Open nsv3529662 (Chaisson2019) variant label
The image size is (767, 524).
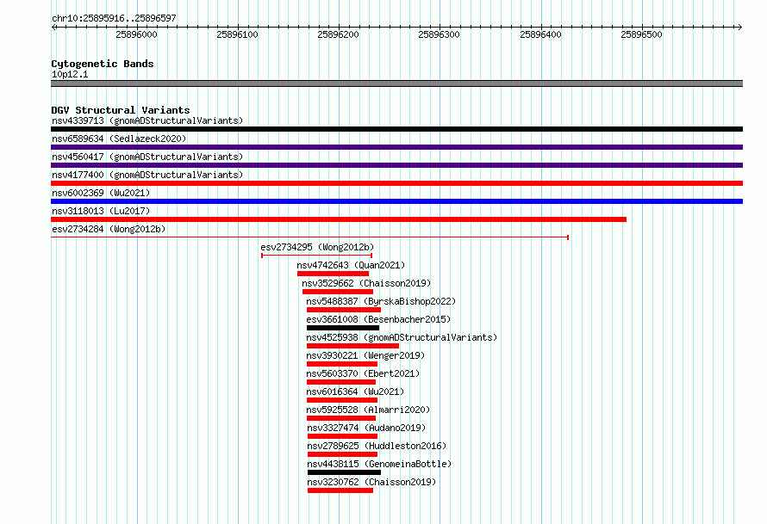click(x=366, y=283)
